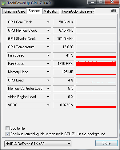Open the Validation tab
The width and height of the screenshot is (120, 150).
[51, 11]
